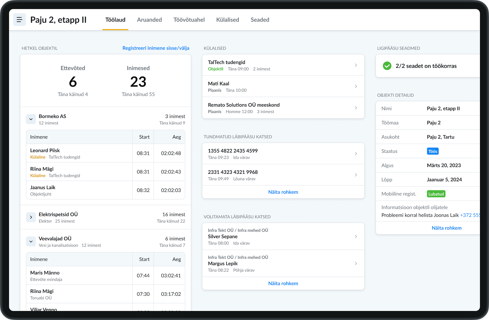The height and width of the screenshot is (320, 489).
Task: Click Näita rohkem under Objekti detailid
Action: point(446,228)
